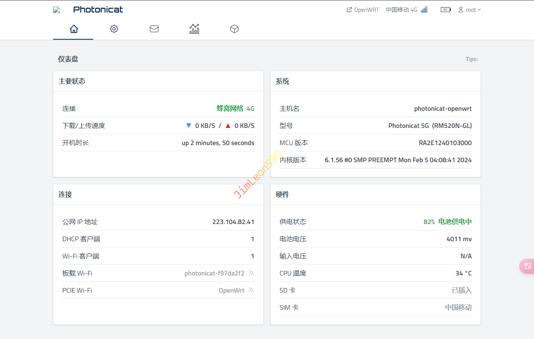Screen dimensions: 534x339
Task: Click the cellular signal bars icon
Action: [424, 10]
